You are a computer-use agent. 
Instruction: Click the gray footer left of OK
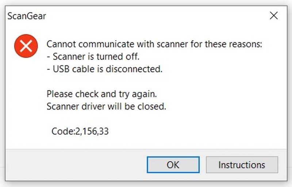[73, 165]
